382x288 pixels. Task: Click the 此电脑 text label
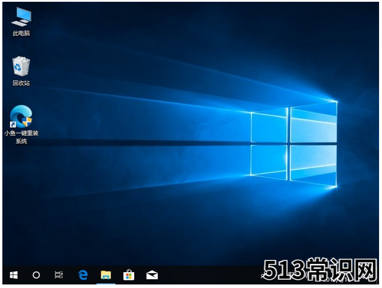21,34
